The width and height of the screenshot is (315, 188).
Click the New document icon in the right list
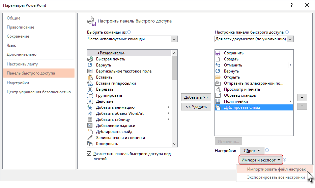tap(218, 59)
